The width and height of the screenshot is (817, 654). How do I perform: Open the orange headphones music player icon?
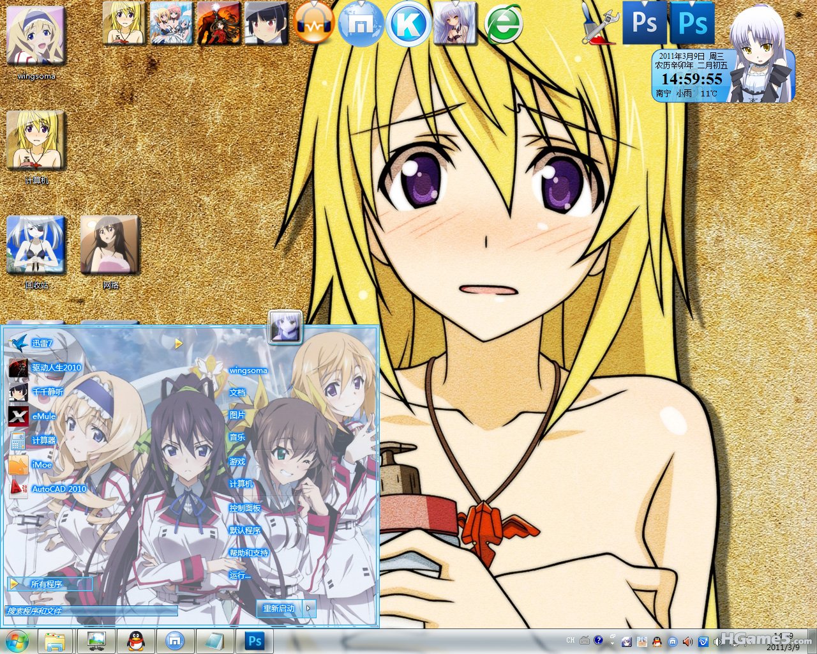[315, 24]
